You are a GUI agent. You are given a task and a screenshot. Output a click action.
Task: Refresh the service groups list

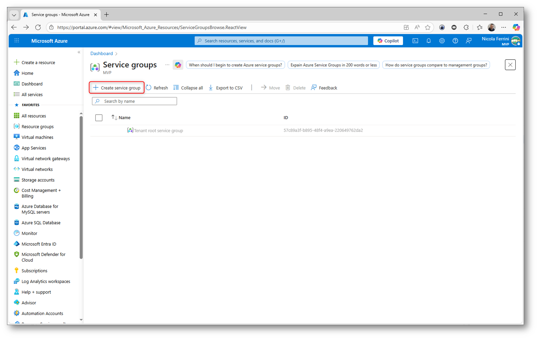click(x=157, y=88)
